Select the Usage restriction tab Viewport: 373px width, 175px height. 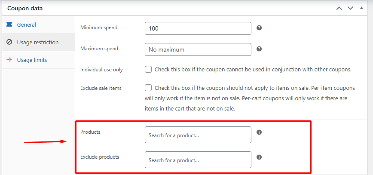click(38, 42)
